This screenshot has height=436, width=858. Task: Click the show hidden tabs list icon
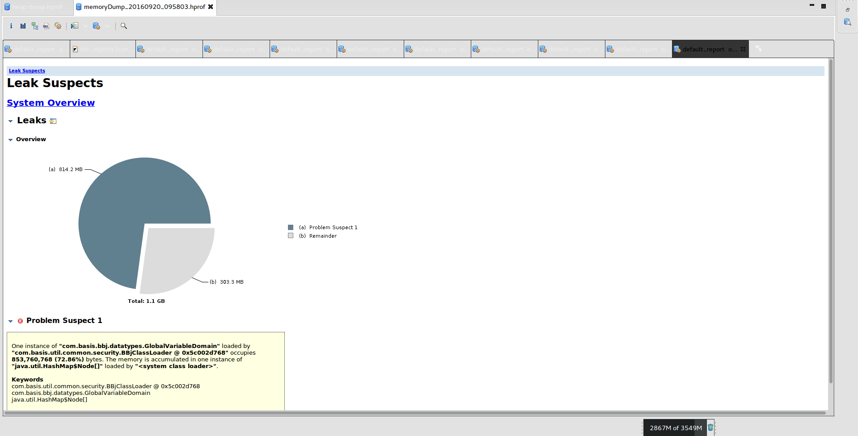pos(758,49)
